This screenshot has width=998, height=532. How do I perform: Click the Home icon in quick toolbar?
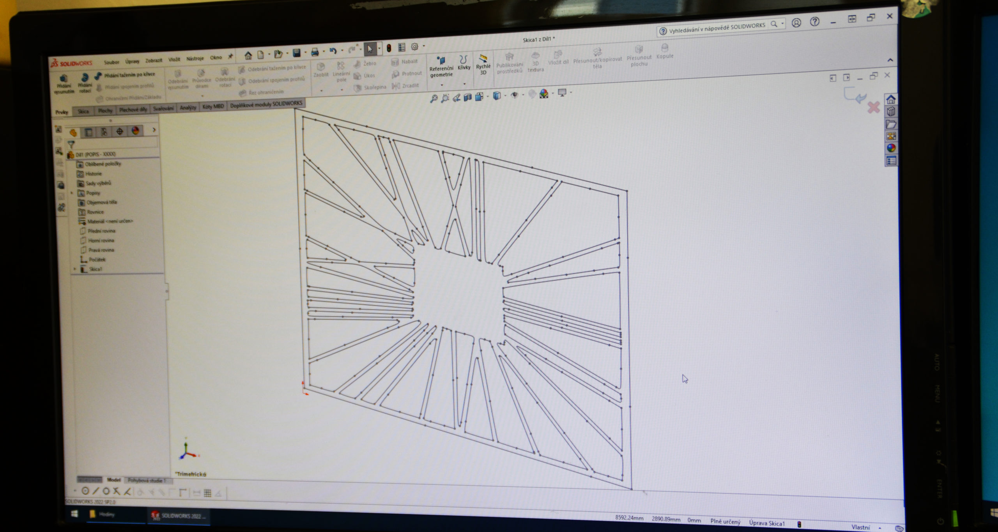click(248, 55)
